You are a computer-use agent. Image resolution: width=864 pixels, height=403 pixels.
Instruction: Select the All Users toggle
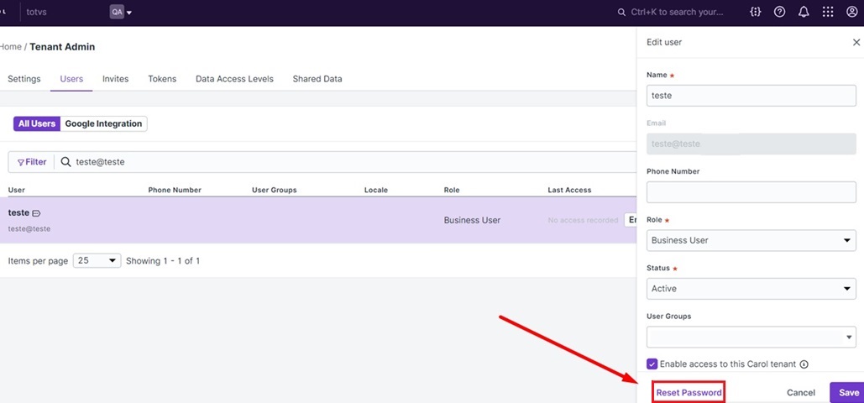tap(37, 124)
